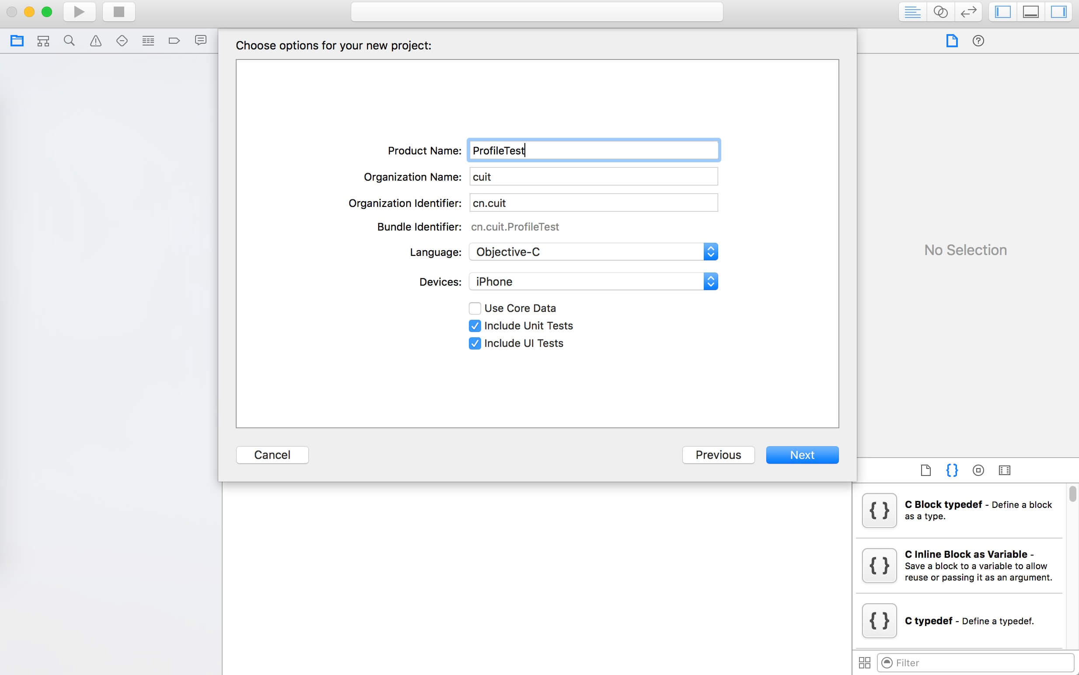
Task: Click the warning/issue navigator icon
Action: (x=95, y=40)
